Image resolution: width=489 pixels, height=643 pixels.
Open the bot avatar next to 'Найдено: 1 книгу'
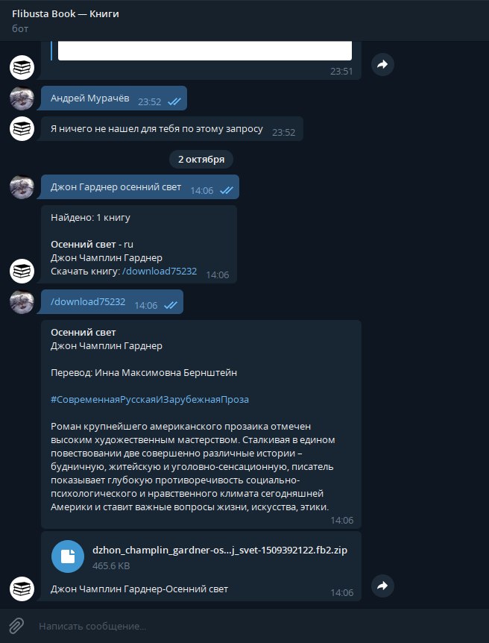point(22,271)
